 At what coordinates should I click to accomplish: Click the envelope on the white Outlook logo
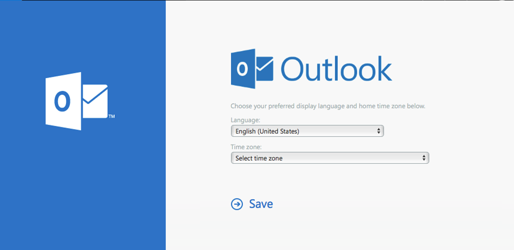coord(95,101)
